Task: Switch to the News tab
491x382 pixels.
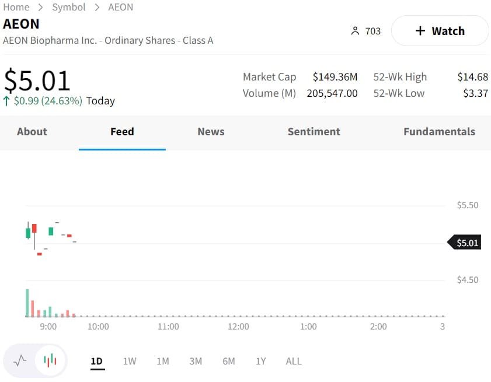Action: click(x=211, y=132)
